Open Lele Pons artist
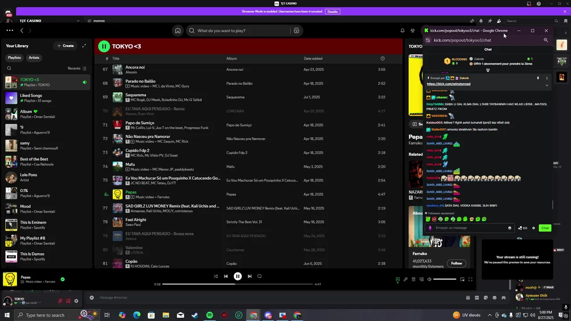This screenshot has height=321, width=571. [47, 177]
